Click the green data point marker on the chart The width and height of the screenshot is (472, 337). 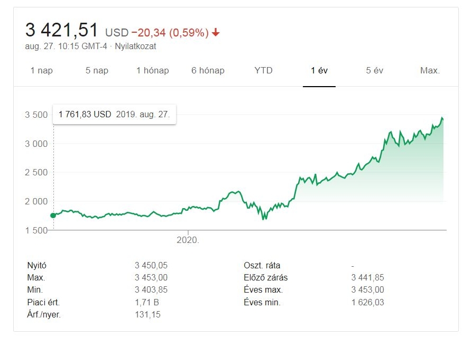53,215
